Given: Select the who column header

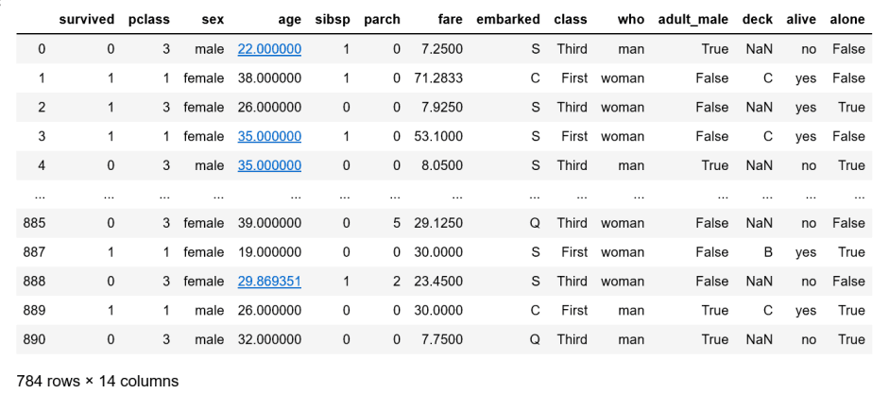Looking at the screenshot, I should click(x=630, y=19).
